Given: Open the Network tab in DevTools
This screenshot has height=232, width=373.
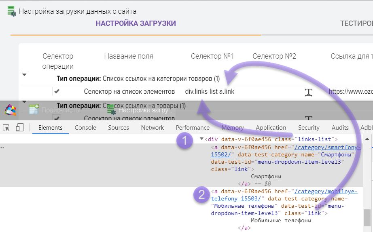Looking at the screenshot, I should tap(152, 128).
